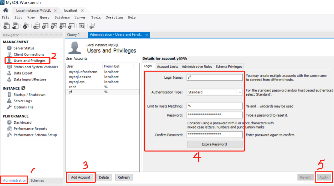This screenshot has height=186, width=334.
Task: Click the Delete account button
Action: coord(104,177)
